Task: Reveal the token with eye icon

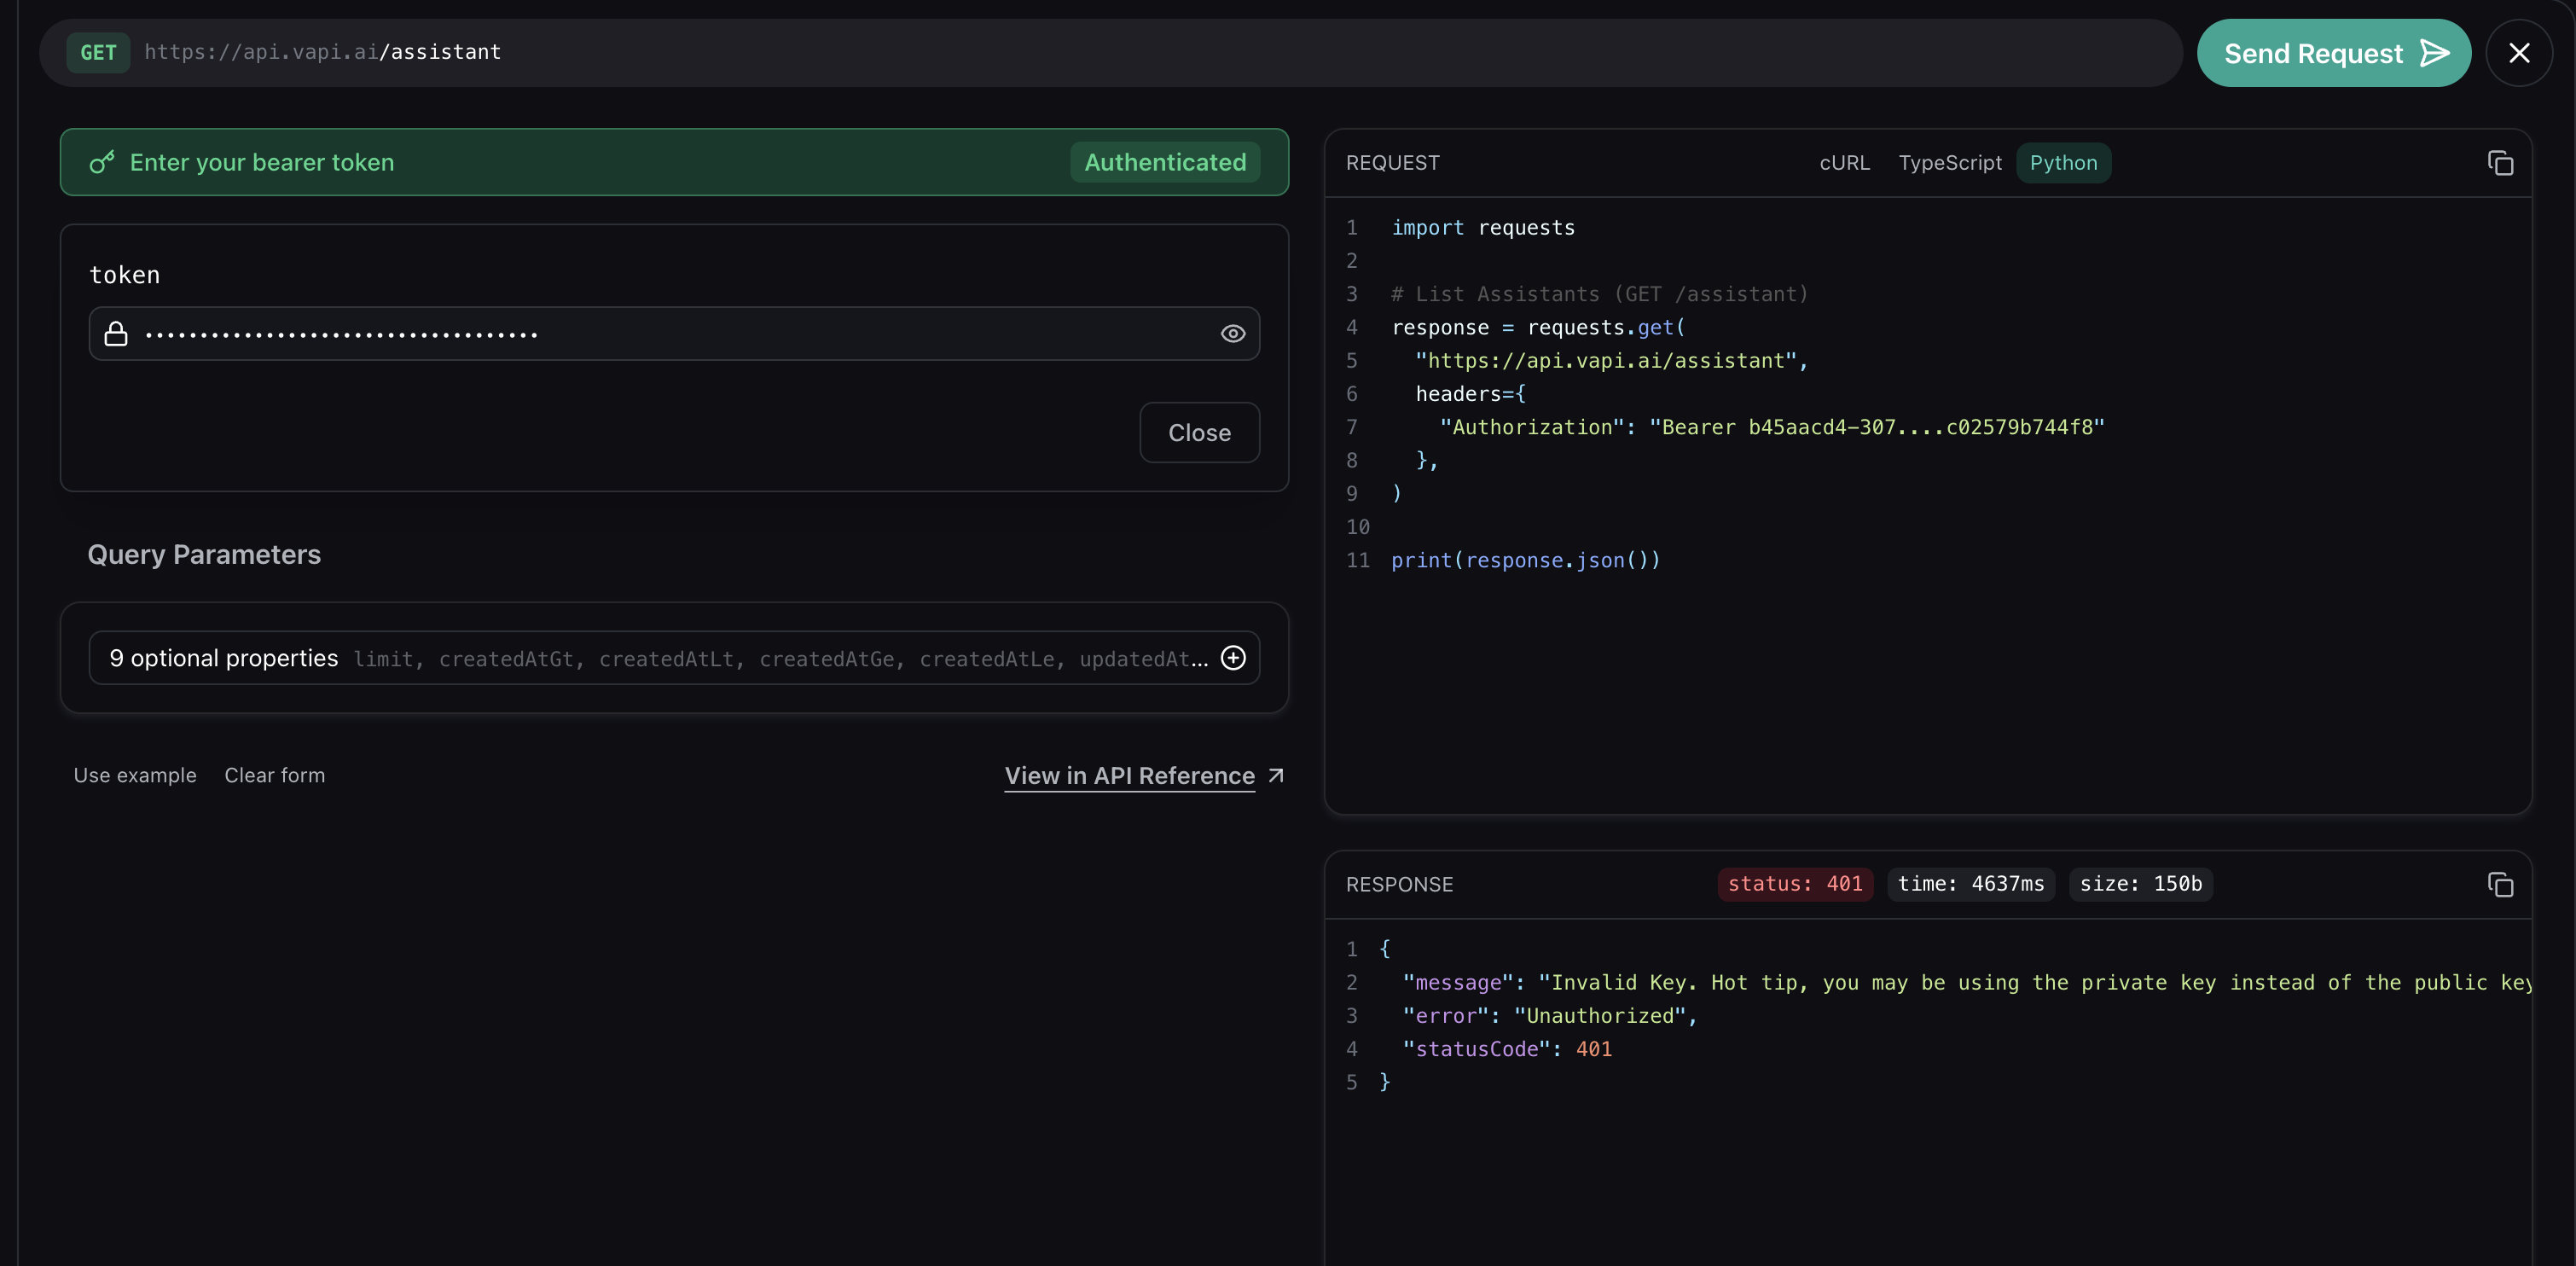Action: 1233,334
